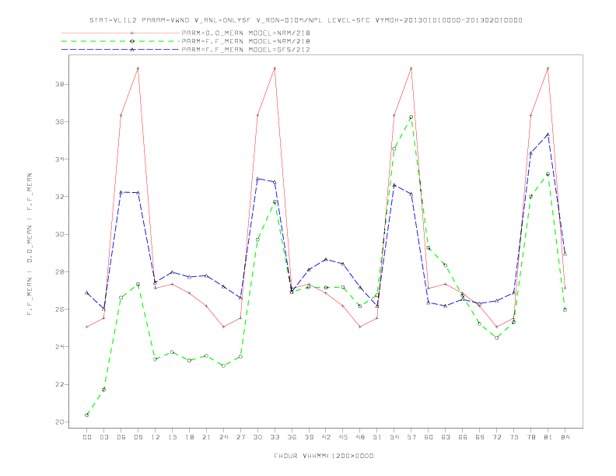Click the x-axis tick label 21
This screenshot has width=616, height=476.
point(206,437)
